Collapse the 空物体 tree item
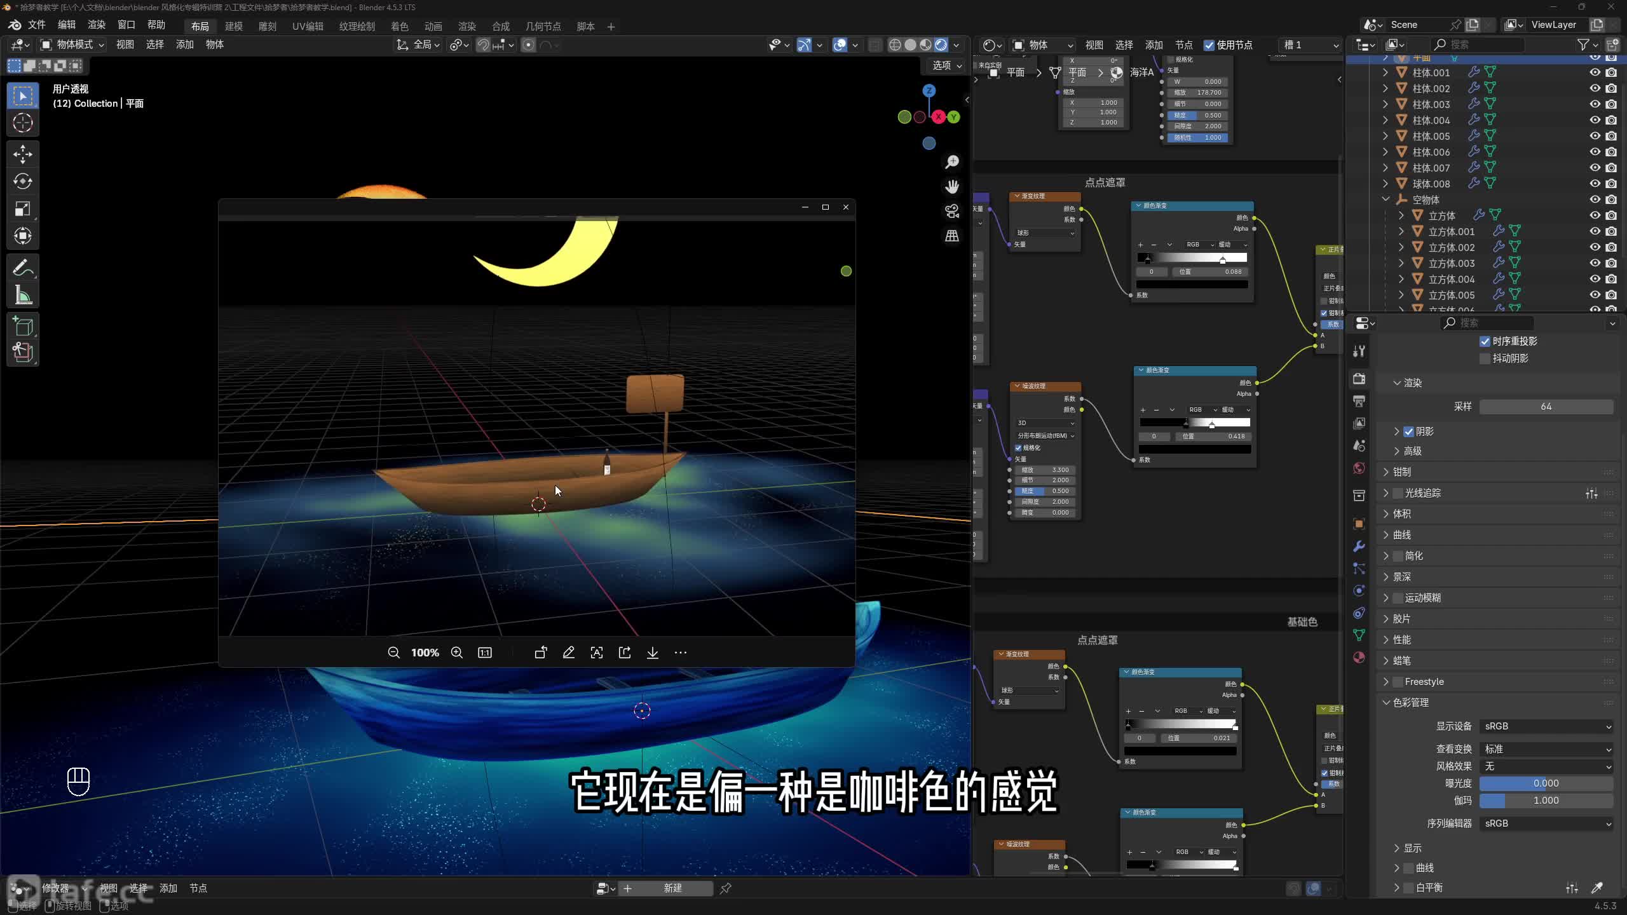Image resolution: width=1627 pixels, height=915 pixels. [x=1385, y=200]
